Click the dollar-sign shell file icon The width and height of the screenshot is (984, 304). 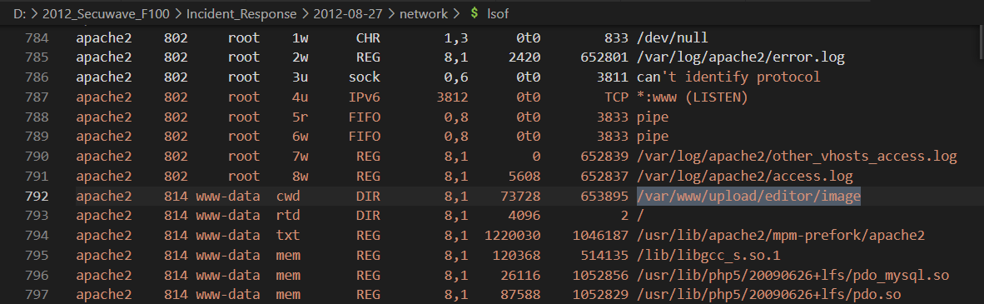click(x=475, y=13)
